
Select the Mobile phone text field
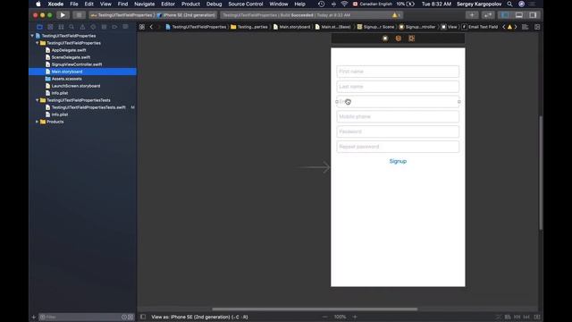tap(398, 116)
